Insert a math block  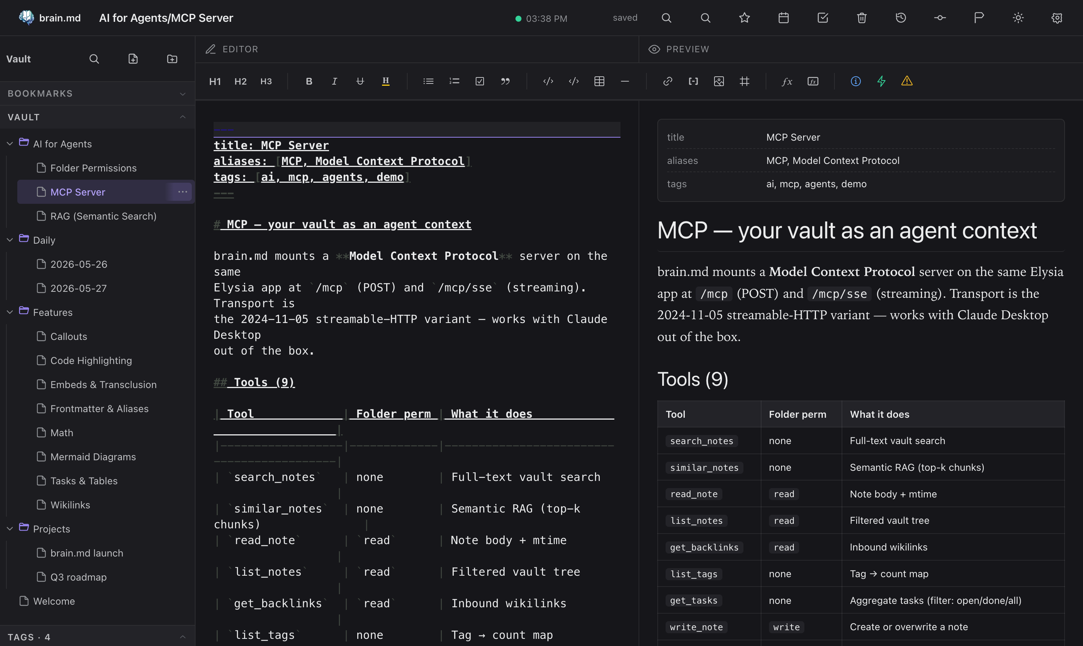813,81
